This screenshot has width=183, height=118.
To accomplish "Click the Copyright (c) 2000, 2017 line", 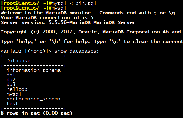I will point(91,32).
